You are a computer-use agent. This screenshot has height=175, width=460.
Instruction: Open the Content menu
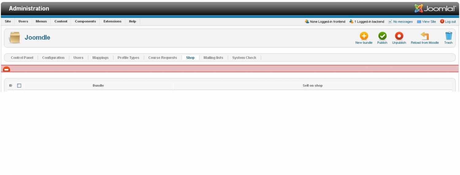coord(61,21)
